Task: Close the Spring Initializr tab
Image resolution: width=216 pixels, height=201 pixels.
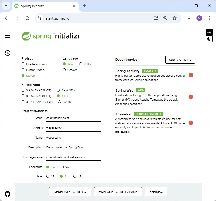Action: tap(74, 6)
